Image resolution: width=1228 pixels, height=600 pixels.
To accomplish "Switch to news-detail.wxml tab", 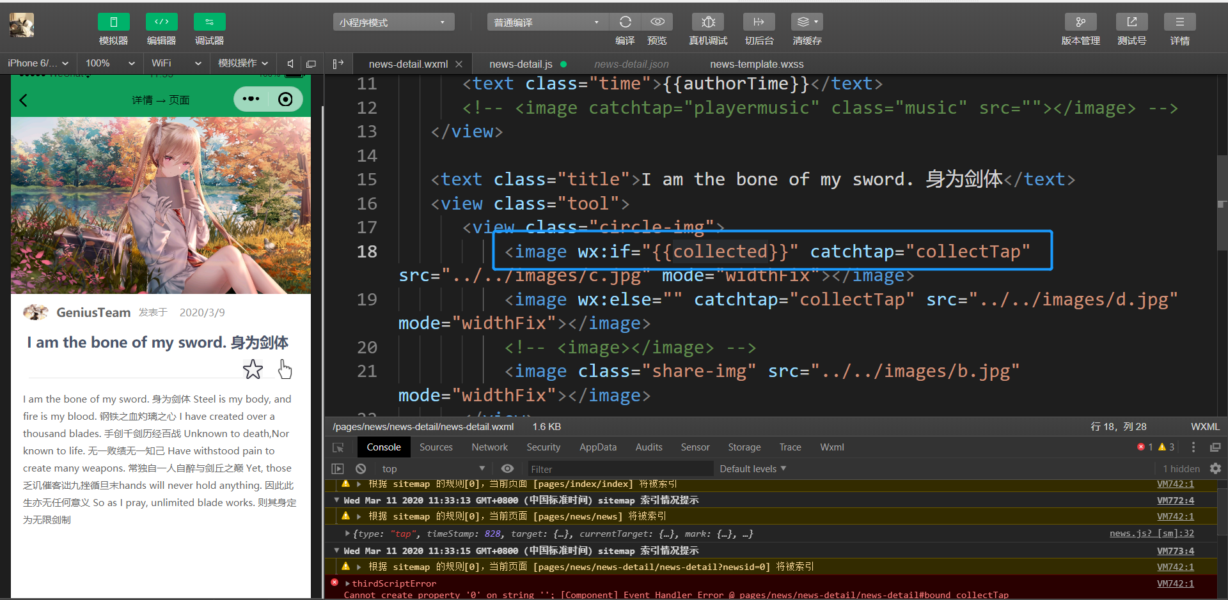I will coord(408,64).
